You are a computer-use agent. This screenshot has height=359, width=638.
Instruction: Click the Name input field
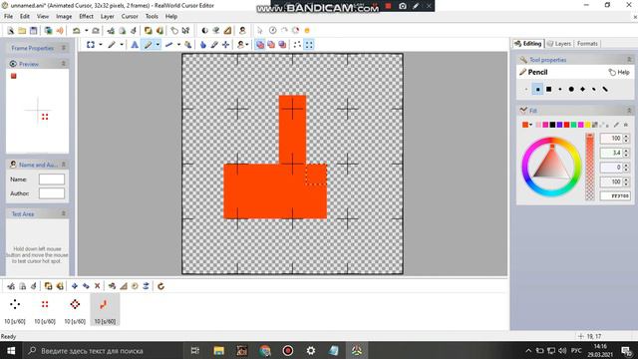click(52, 179)
